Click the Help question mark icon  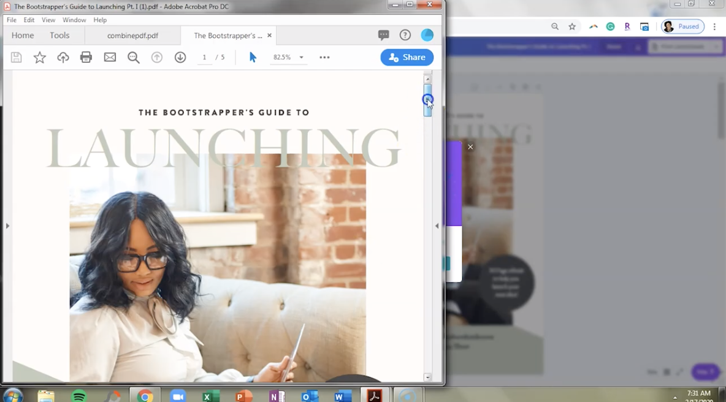tap(405, 35)
